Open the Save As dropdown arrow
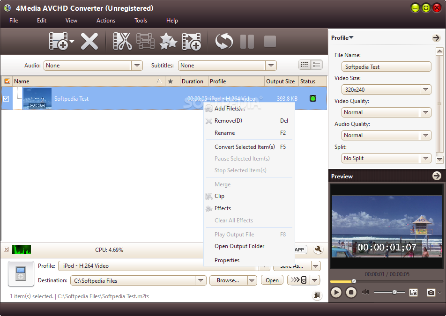The width and height of the screenshot is (446, 316). pos(315,266)
